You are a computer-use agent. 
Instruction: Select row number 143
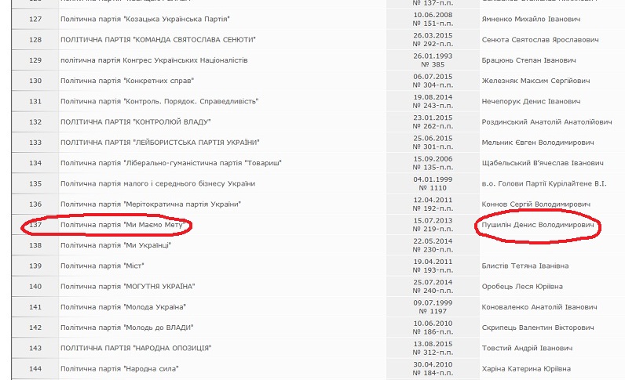click(x=35, y=348)
